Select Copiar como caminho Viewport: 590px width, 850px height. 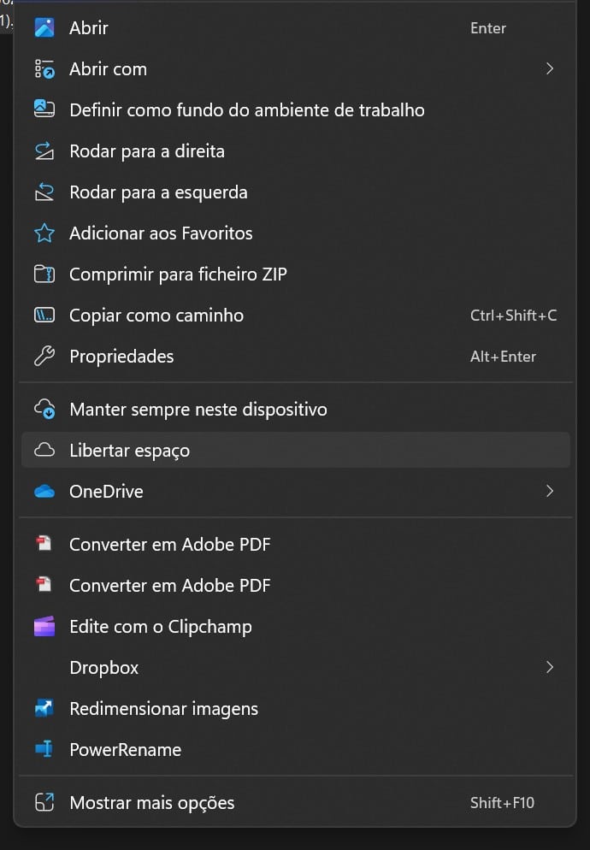[x=156, y=316]
